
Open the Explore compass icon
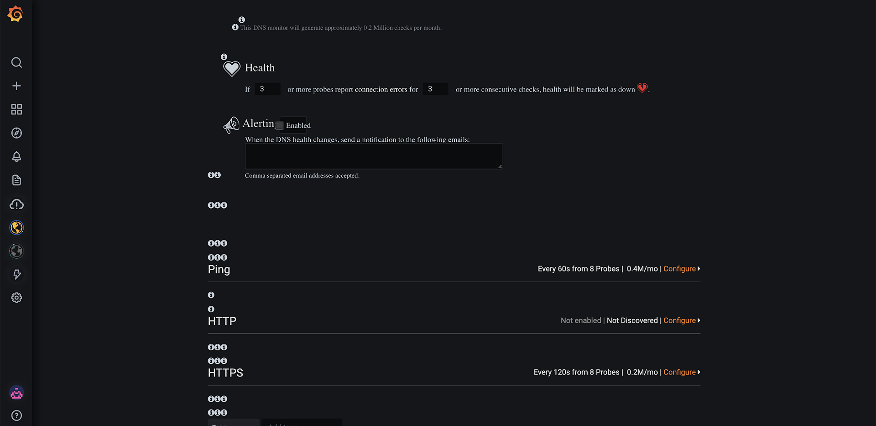(16, 133)
